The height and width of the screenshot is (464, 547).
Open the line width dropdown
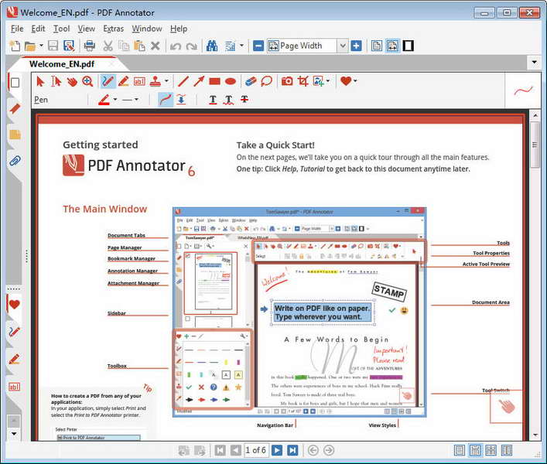(136, 99)
